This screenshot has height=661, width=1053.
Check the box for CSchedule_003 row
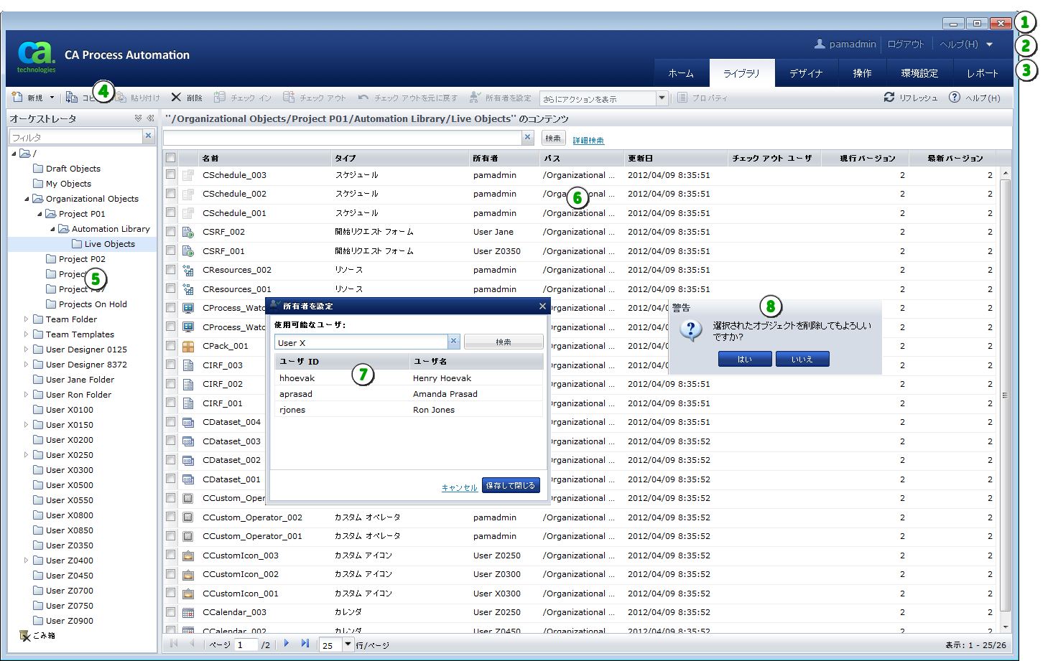click(x=171, y=175)
